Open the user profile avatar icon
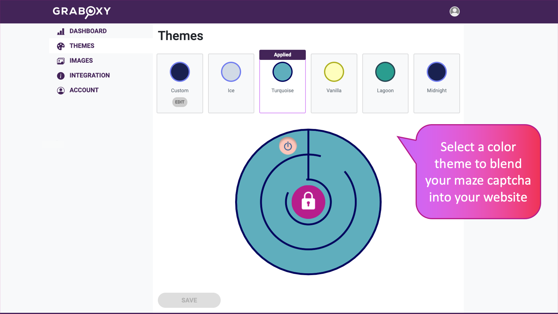558x314 pixels. point(455,12)
